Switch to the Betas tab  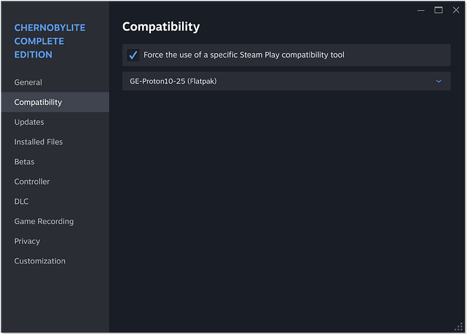24,162
